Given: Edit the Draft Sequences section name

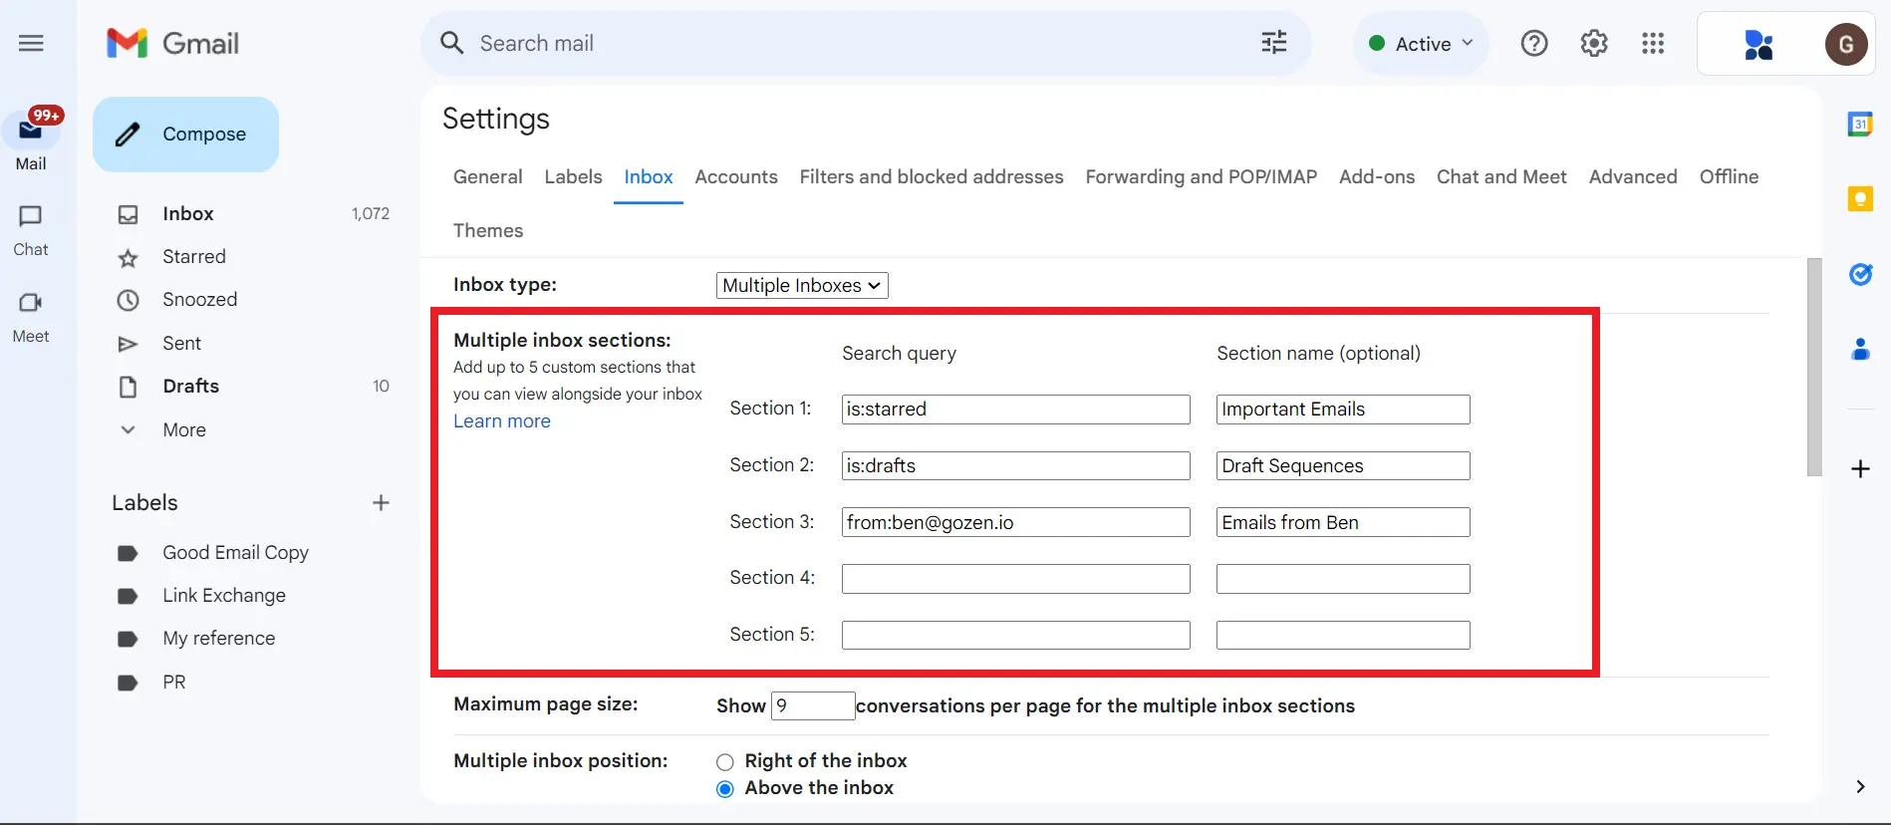Looking at the screenshot, I should click(1343, 465).
